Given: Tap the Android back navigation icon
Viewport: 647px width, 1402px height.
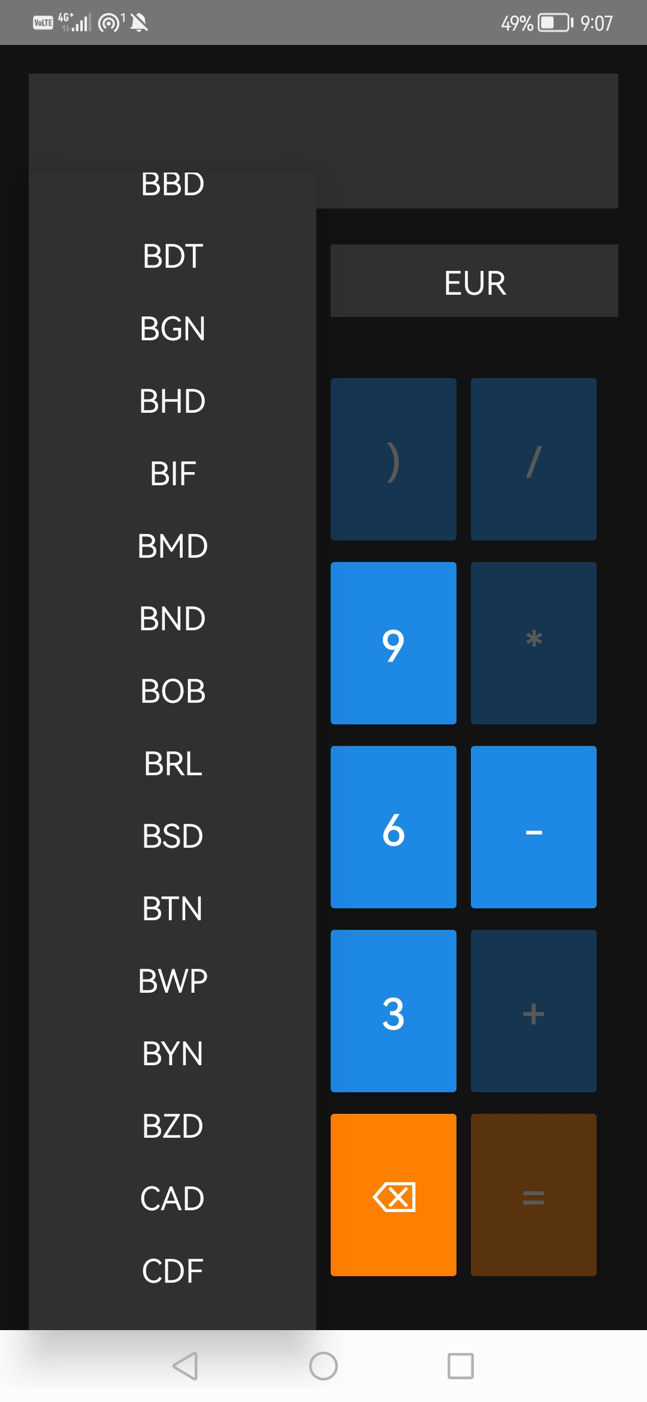Looking at the screenshot, I should [185, 1366].
